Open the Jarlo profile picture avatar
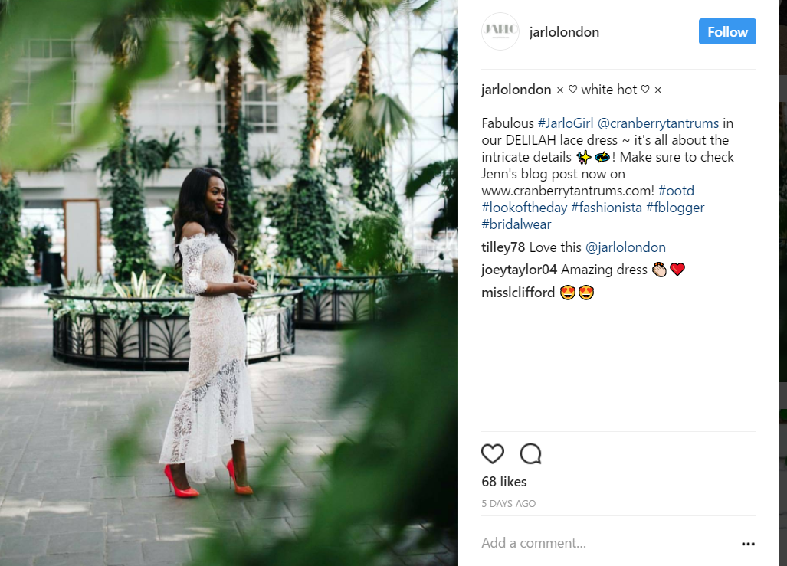Viewport: 787px width, 566px height. pos(500,31)
